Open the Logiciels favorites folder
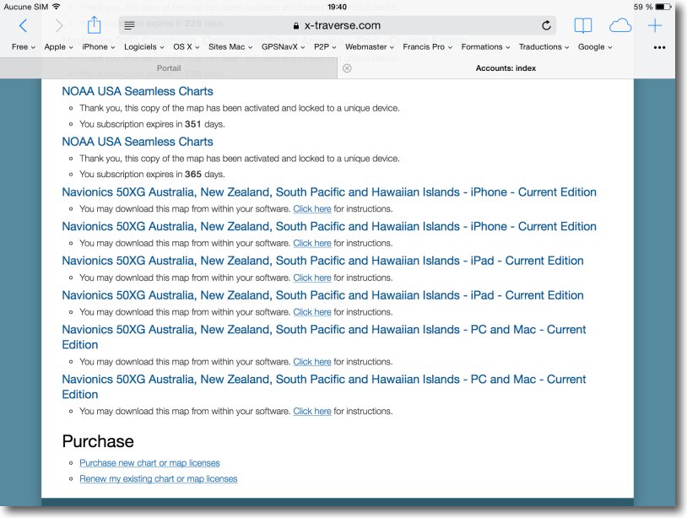 [x=144, y=47]
